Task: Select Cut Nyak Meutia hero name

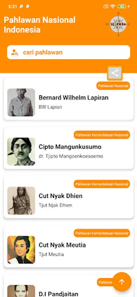Action: point(62,245)
